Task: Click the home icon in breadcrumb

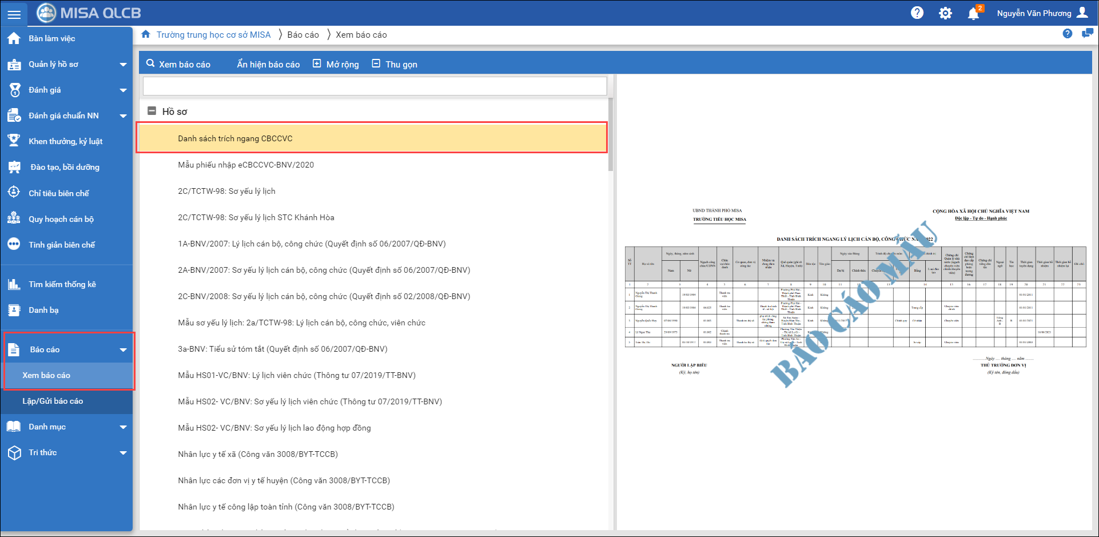Action: [x=146, y=34]
